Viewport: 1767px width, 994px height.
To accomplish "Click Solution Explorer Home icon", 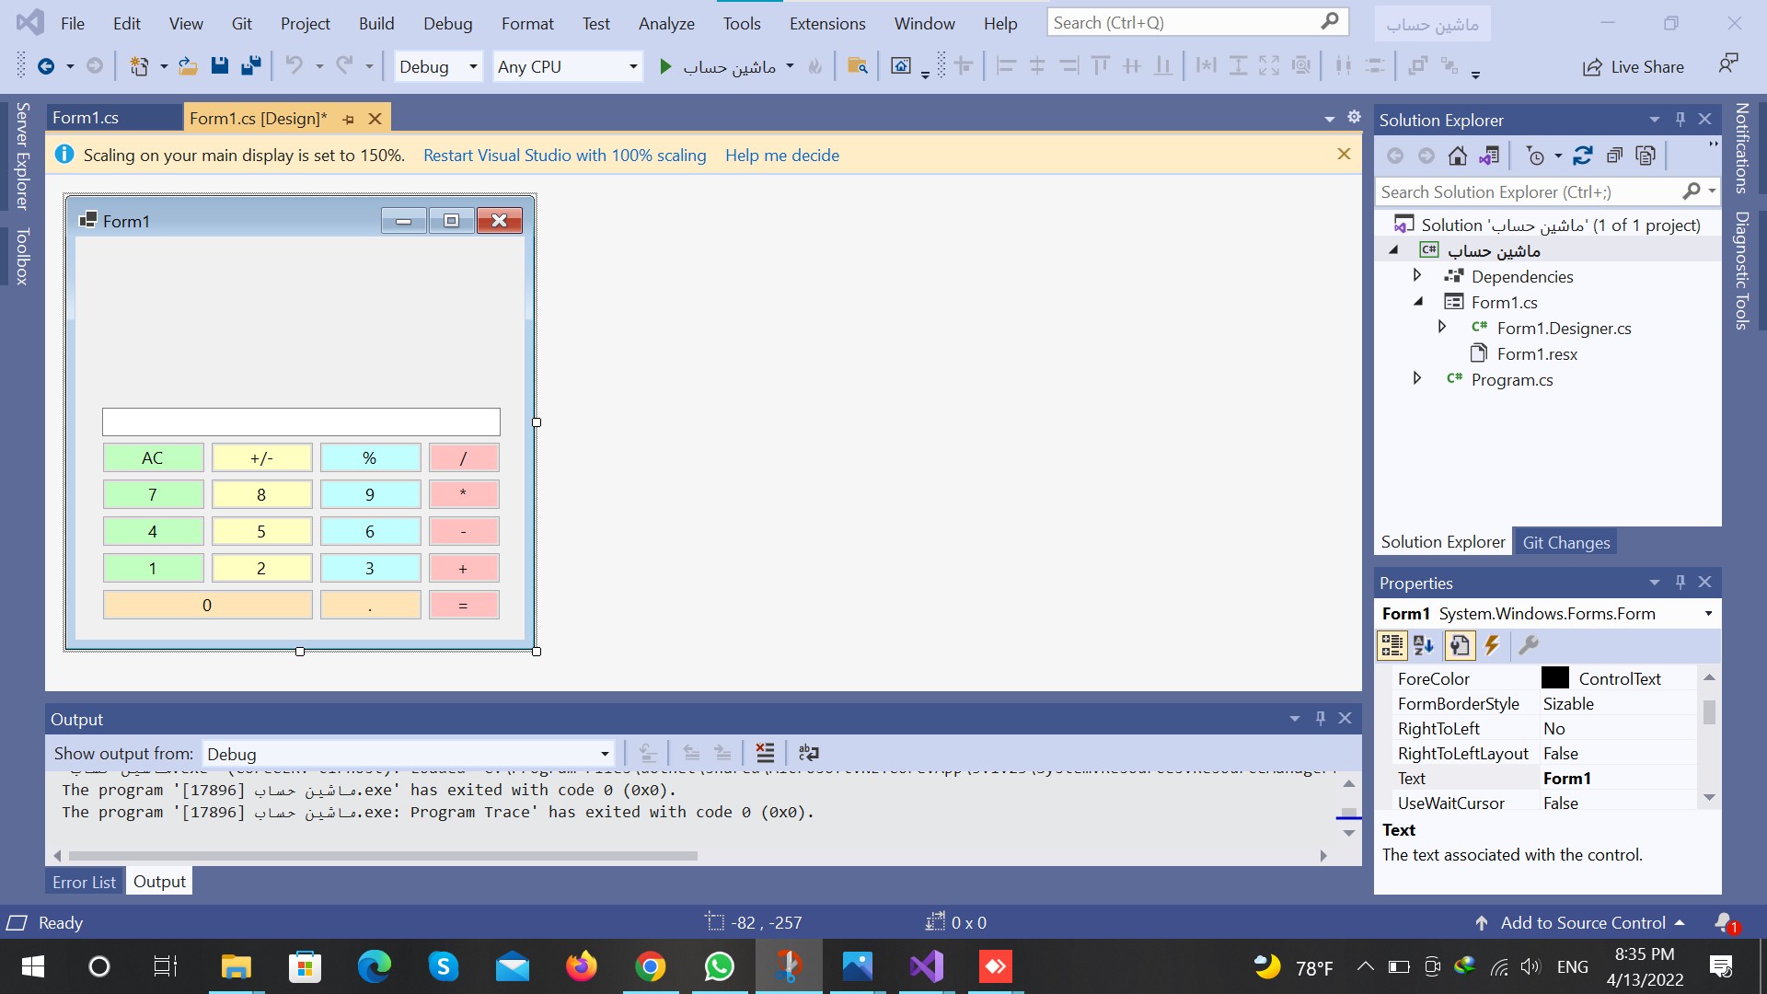I will tap(1457, 156).
